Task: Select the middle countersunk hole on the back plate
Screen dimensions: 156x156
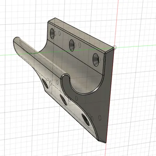Action: [72, 45]
